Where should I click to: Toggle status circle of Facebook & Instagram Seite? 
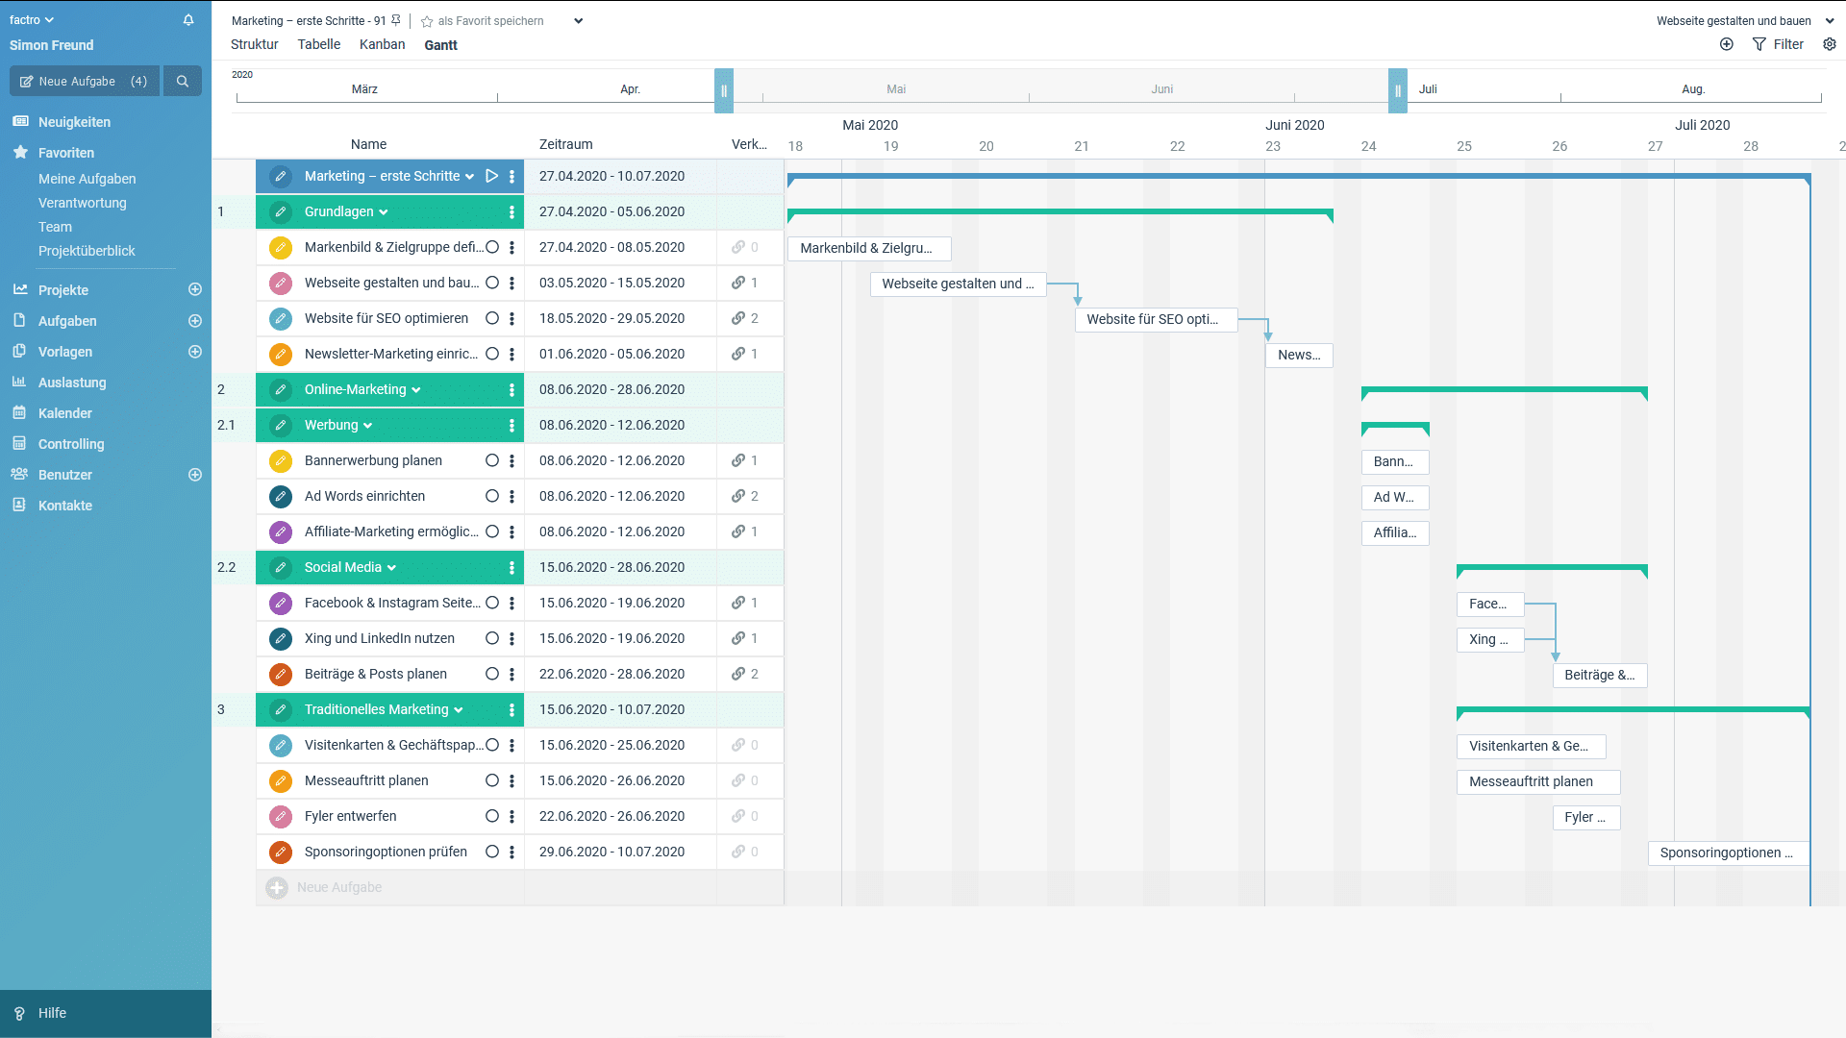[492, 603]
